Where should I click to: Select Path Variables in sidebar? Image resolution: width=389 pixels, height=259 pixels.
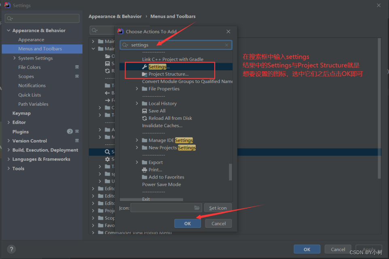pyautogui.click(x=33, y=104)
